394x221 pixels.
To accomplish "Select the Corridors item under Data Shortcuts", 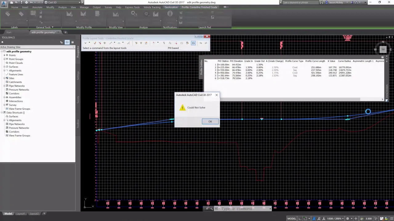I will coord(14,132).
